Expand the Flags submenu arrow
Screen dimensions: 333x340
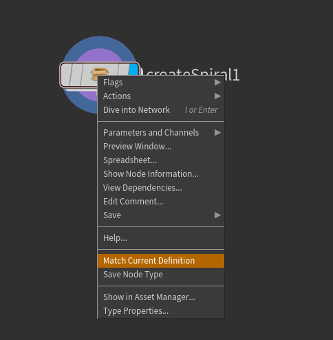(x=217, y=83)
